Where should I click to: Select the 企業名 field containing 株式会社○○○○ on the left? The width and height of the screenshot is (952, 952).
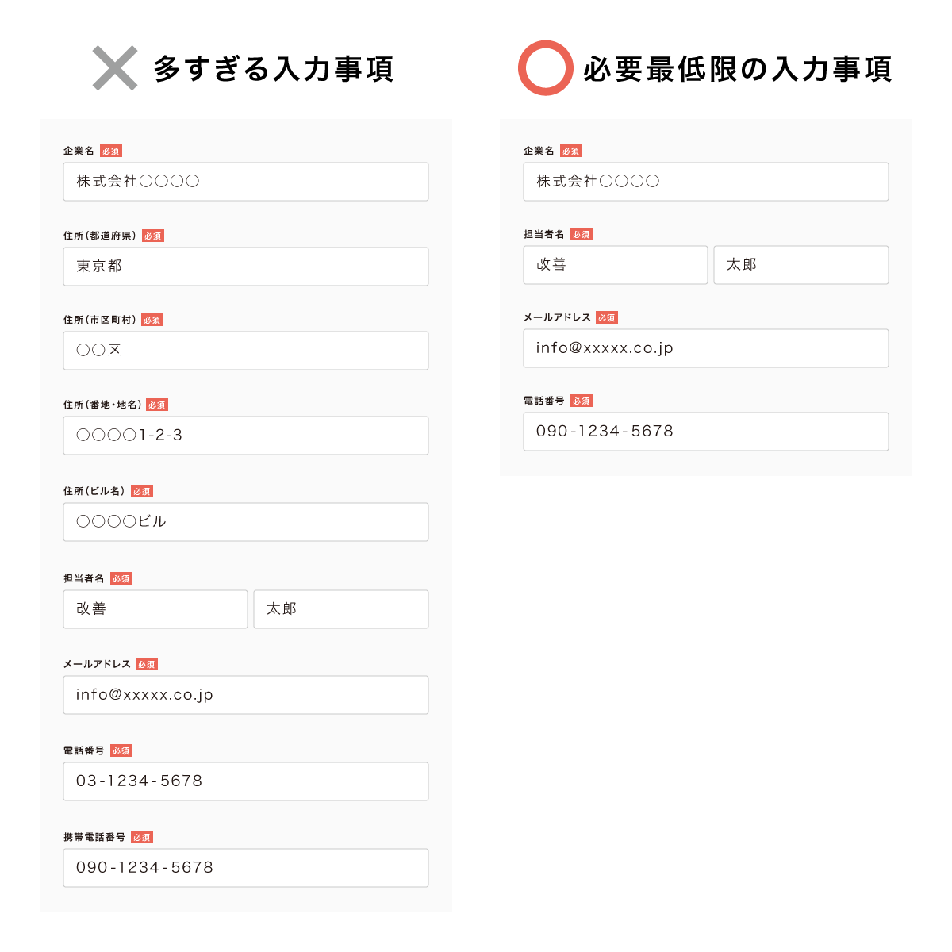click(245, 181)
